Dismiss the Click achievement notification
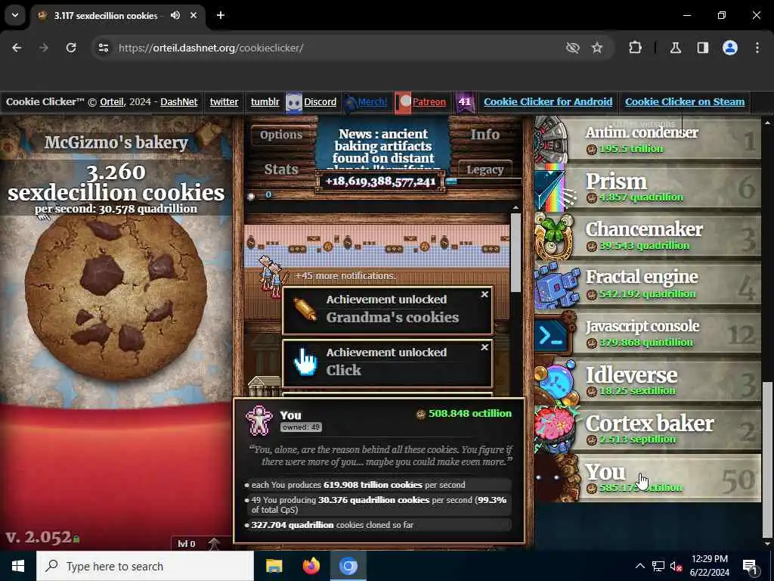The image size is (774, 581). click(x=485, y=347)
